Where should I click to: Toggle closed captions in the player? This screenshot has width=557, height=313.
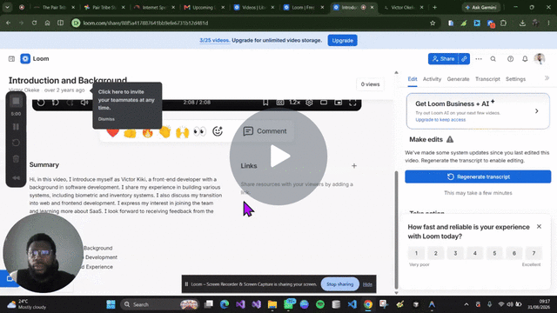tap(280, 103)
